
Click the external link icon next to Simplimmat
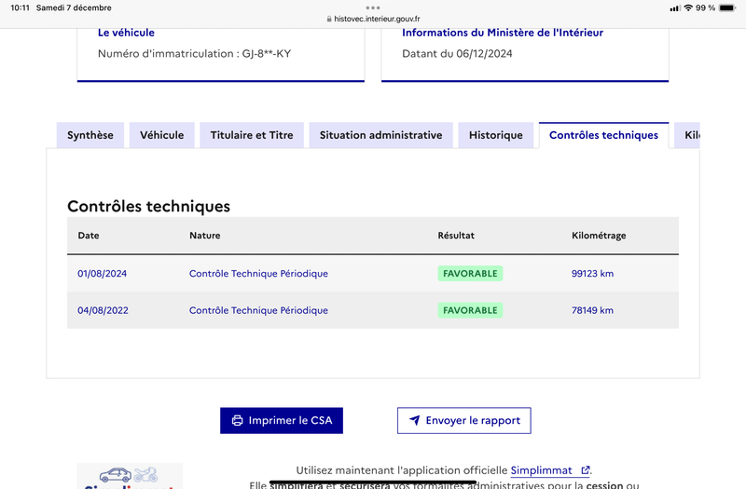[x=586, y=470]
